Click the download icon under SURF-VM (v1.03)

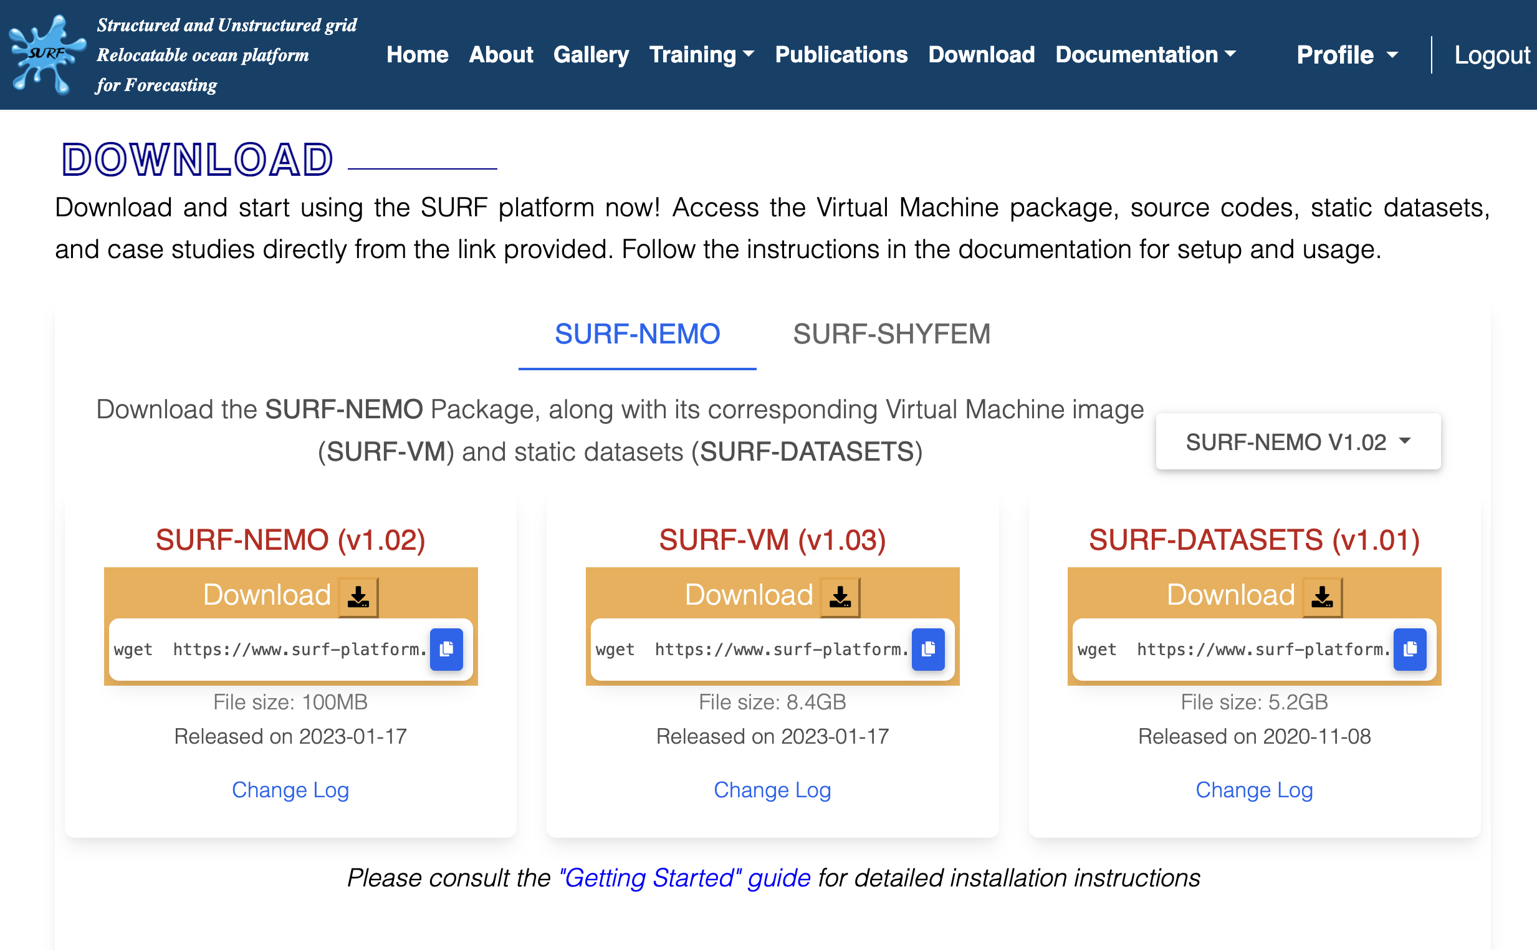(x=840, y=597)
